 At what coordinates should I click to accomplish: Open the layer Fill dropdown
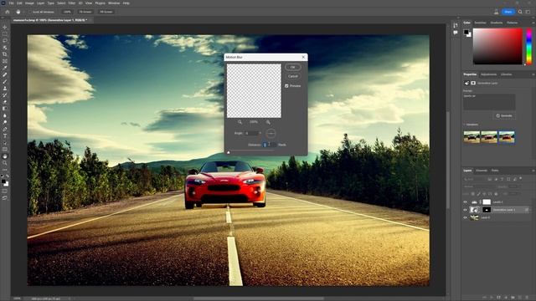tap(515, 194)
